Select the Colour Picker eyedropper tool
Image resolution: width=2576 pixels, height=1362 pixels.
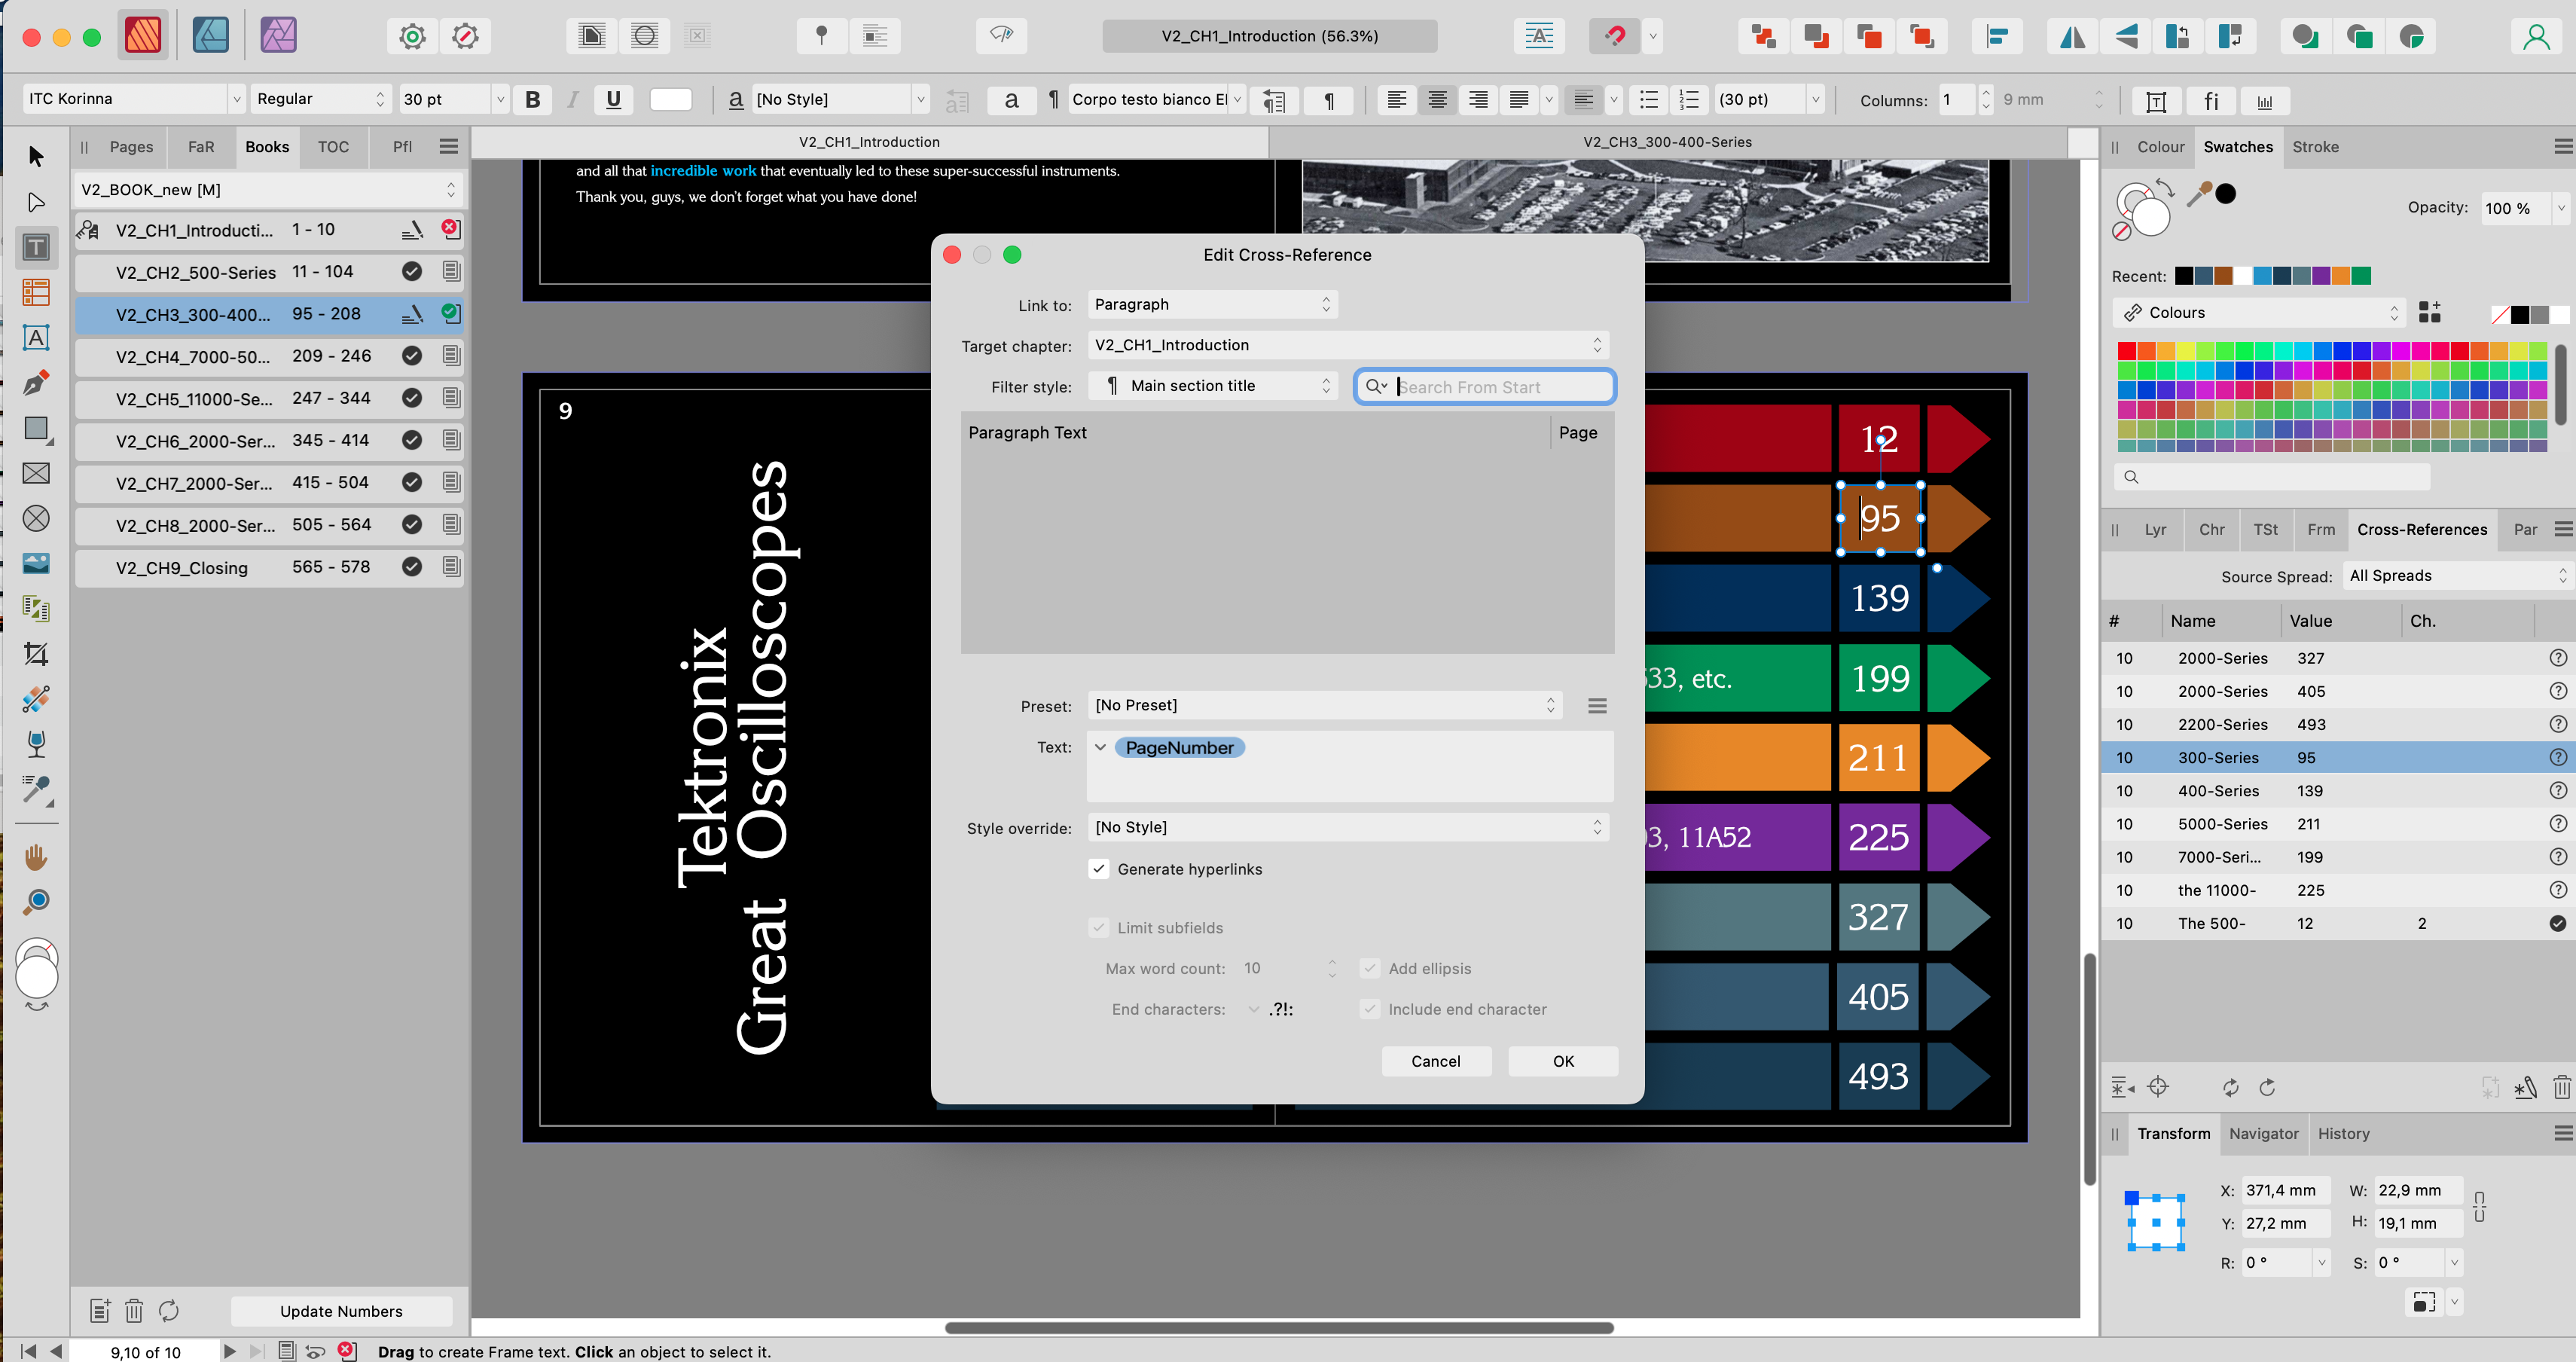coord(36,790)
